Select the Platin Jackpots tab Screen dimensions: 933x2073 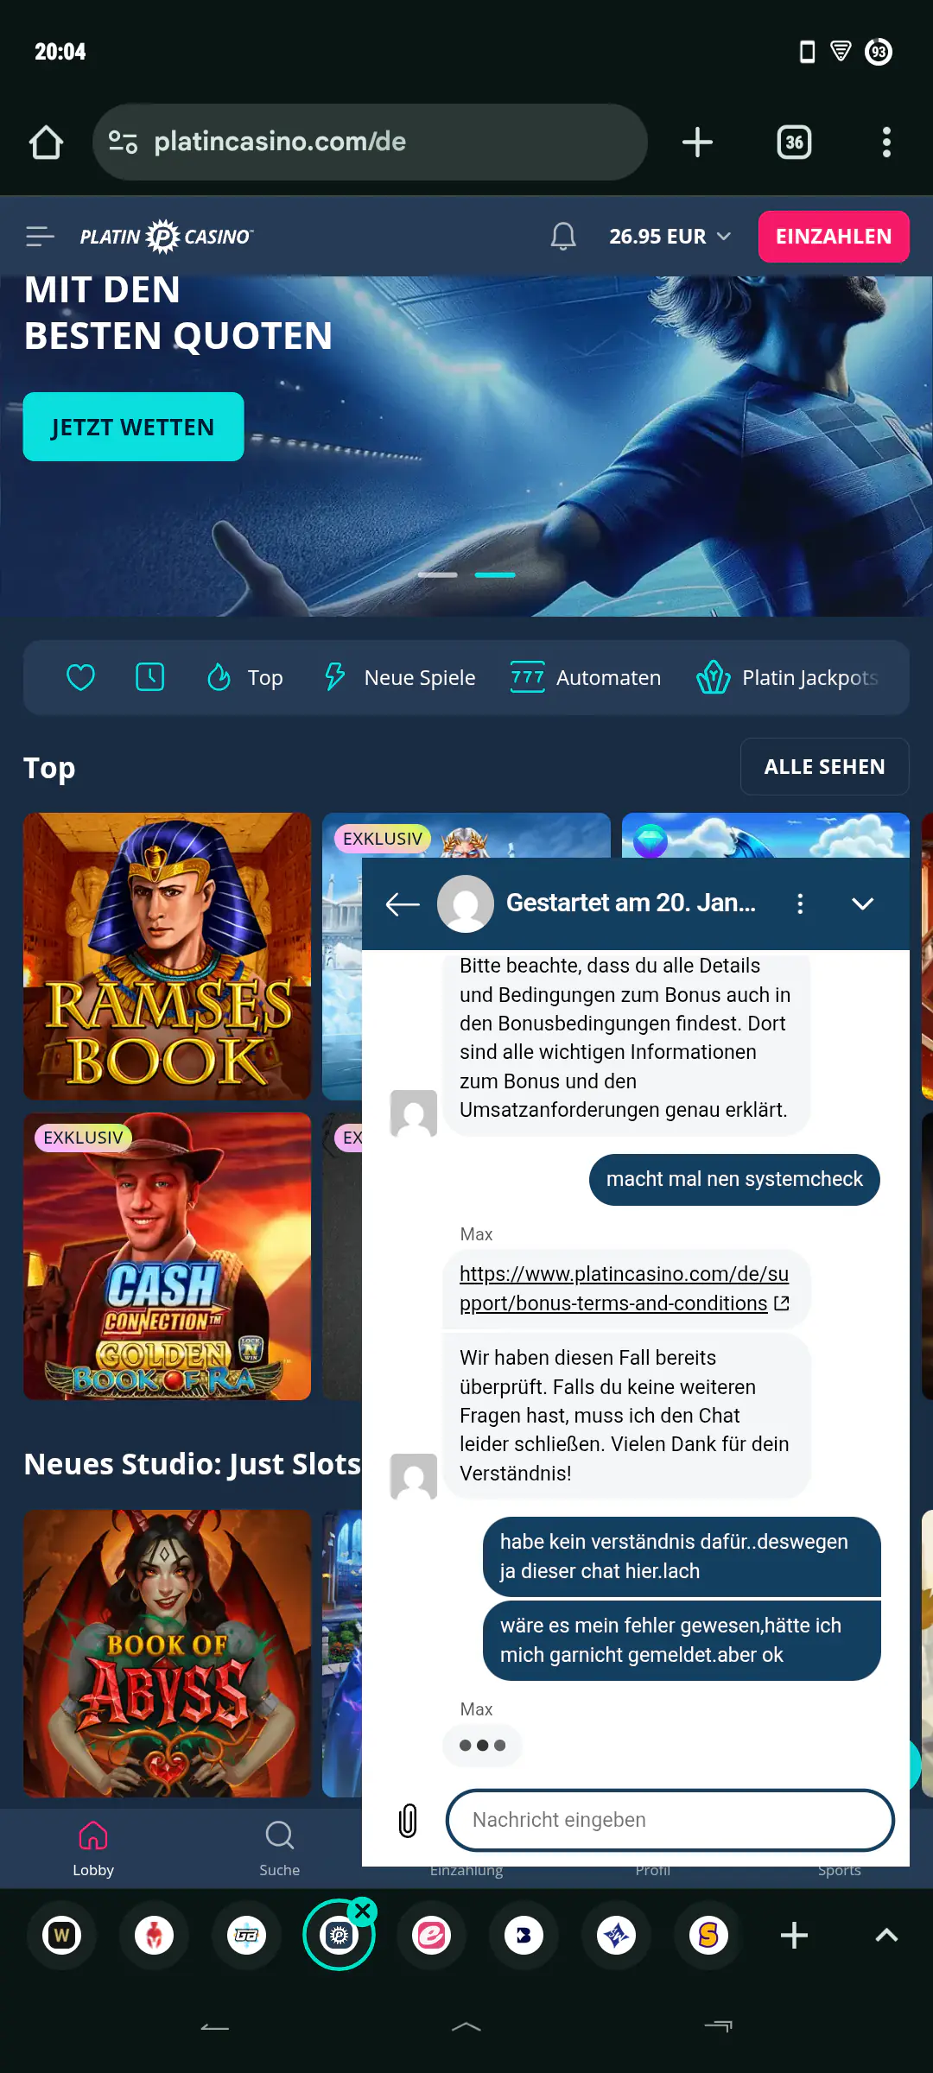click(x=788, y=677)
